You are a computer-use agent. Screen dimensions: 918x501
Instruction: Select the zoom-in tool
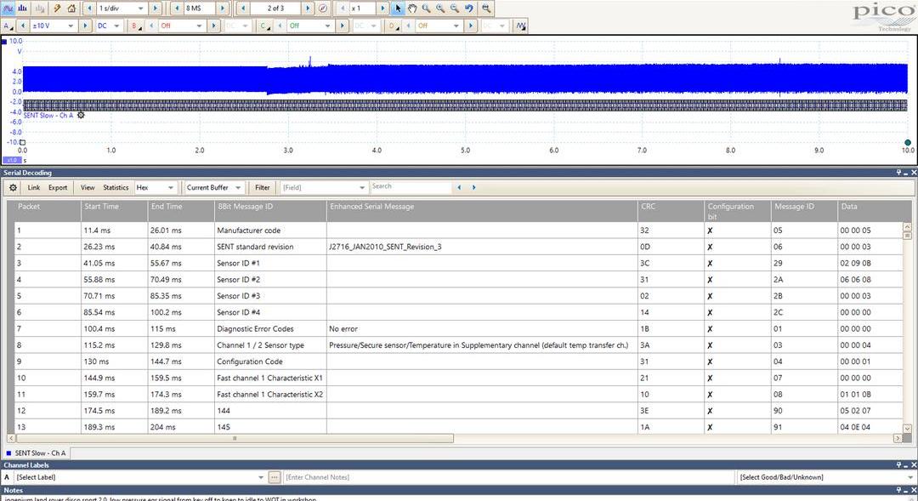440,9
